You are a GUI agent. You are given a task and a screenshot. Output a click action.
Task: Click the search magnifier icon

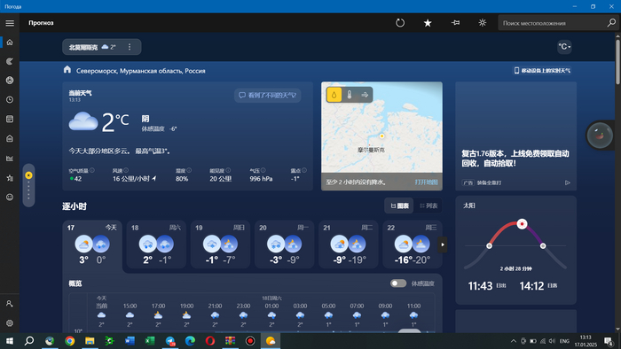(611, 23)
